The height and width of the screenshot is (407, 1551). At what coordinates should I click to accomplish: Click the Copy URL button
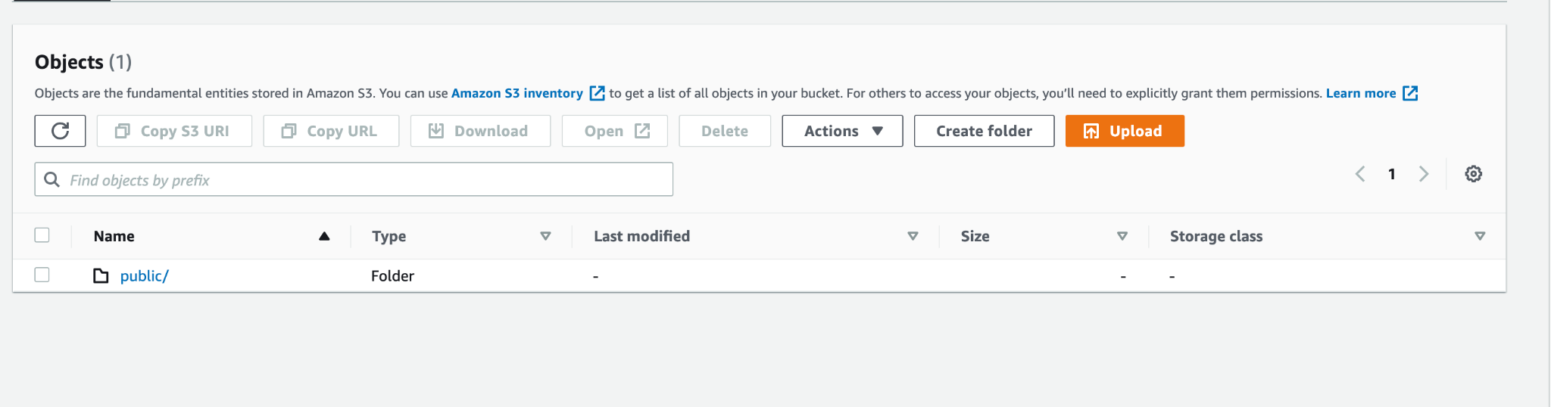pos(331,131)
